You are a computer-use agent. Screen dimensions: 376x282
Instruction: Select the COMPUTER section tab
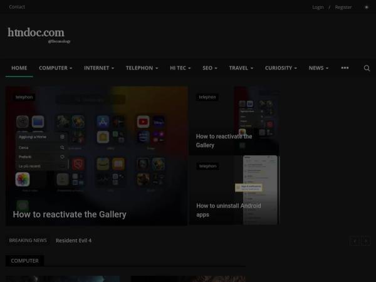point(24,261)
